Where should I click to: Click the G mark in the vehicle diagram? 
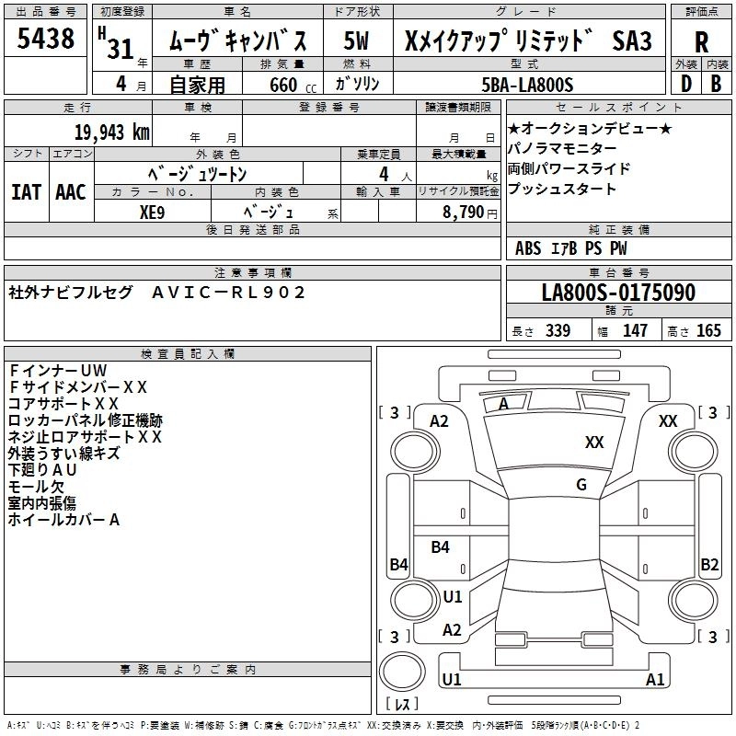(581, 485)
